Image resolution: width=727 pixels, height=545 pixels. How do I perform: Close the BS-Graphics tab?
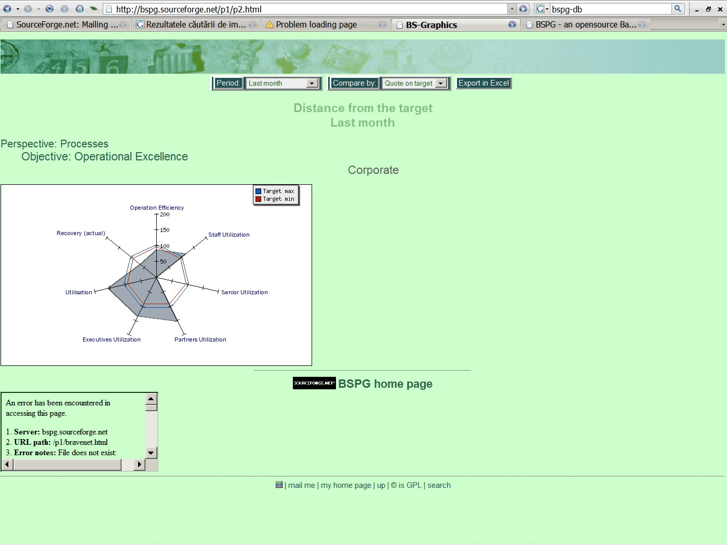(x=512, y=24)
